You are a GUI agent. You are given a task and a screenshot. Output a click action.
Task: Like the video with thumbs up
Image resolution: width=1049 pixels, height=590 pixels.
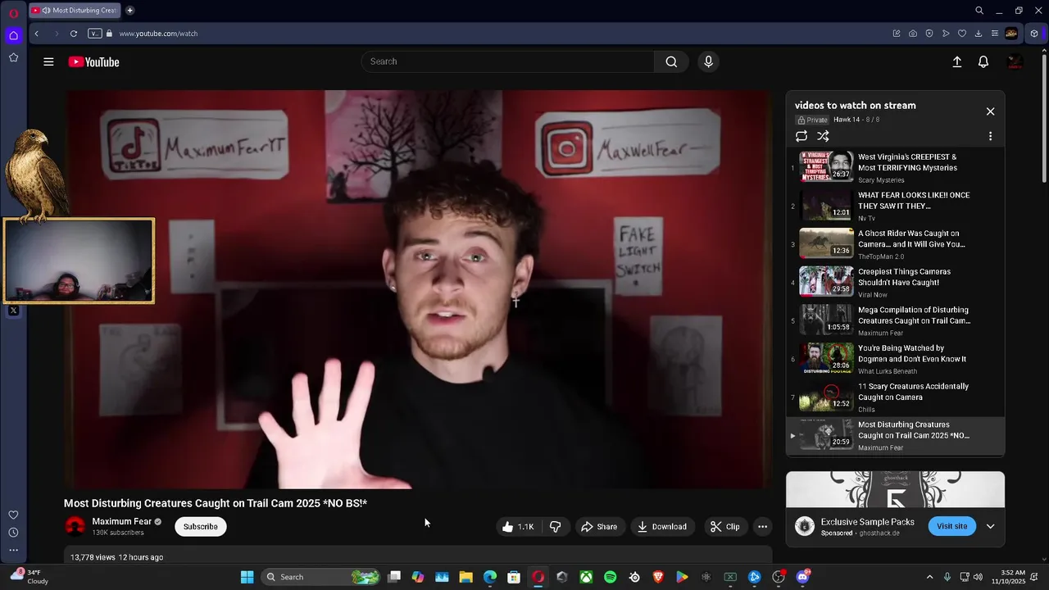point(517,527)
